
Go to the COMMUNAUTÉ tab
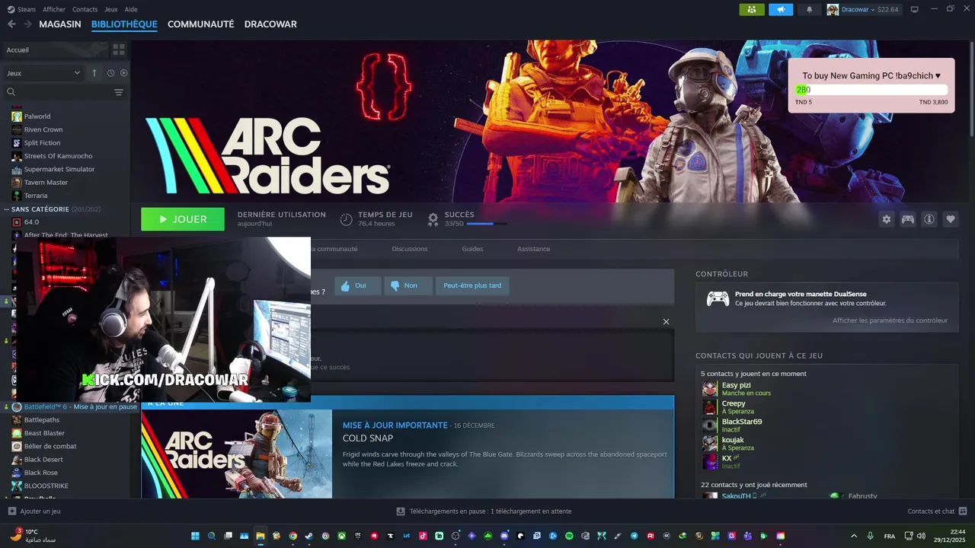point(200,24)
